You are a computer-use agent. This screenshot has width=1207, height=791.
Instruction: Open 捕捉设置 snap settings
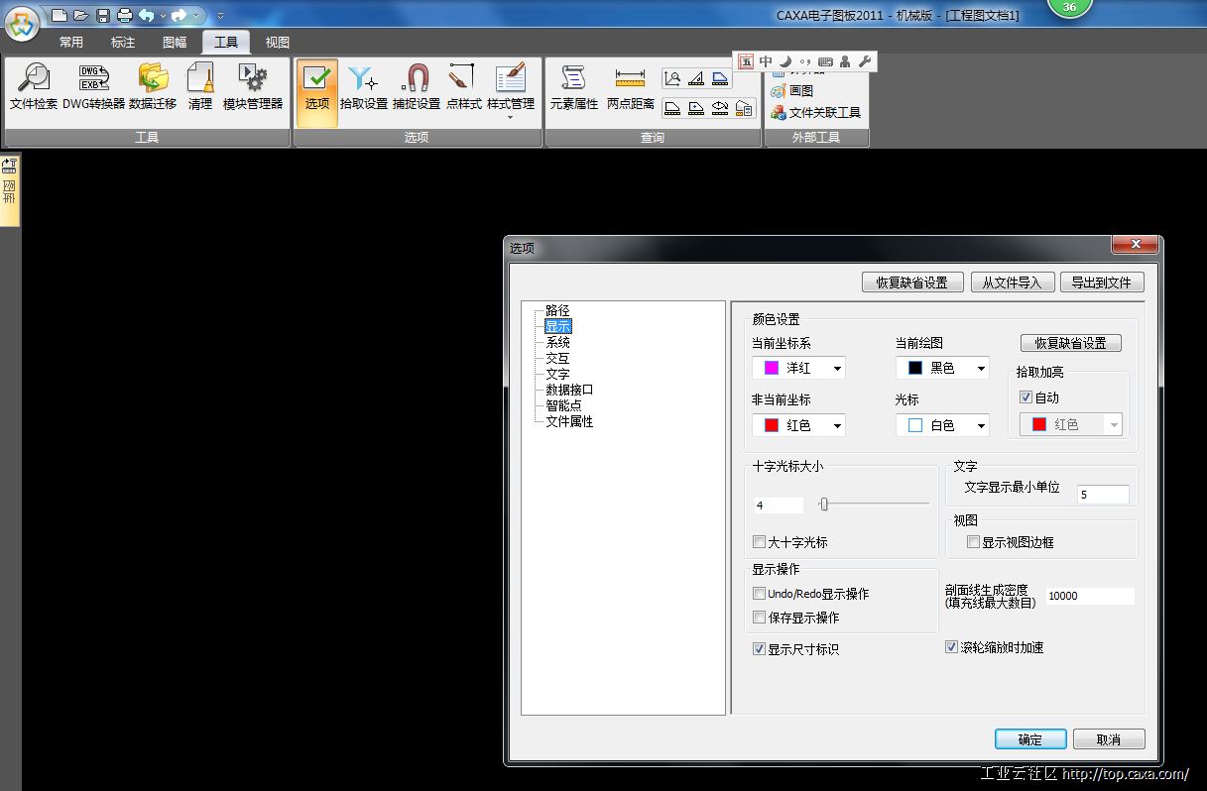(x=416, y=86)
